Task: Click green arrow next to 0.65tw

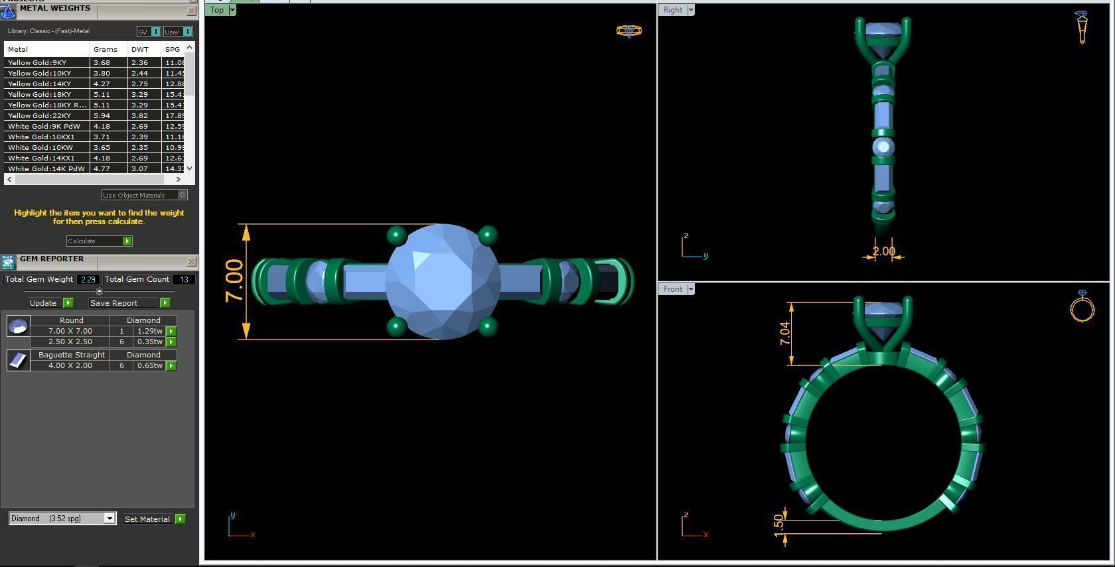Action: pos(171,365)
